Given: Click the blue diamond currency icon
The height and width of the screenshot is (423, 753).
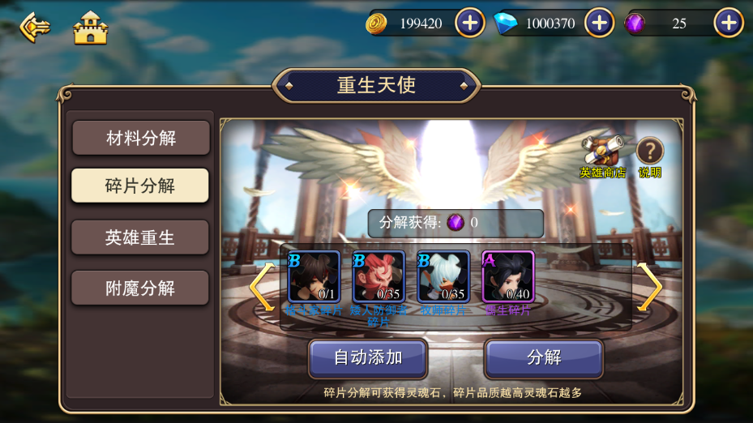Looking at the screenshot, I should [x=505, y=23].
